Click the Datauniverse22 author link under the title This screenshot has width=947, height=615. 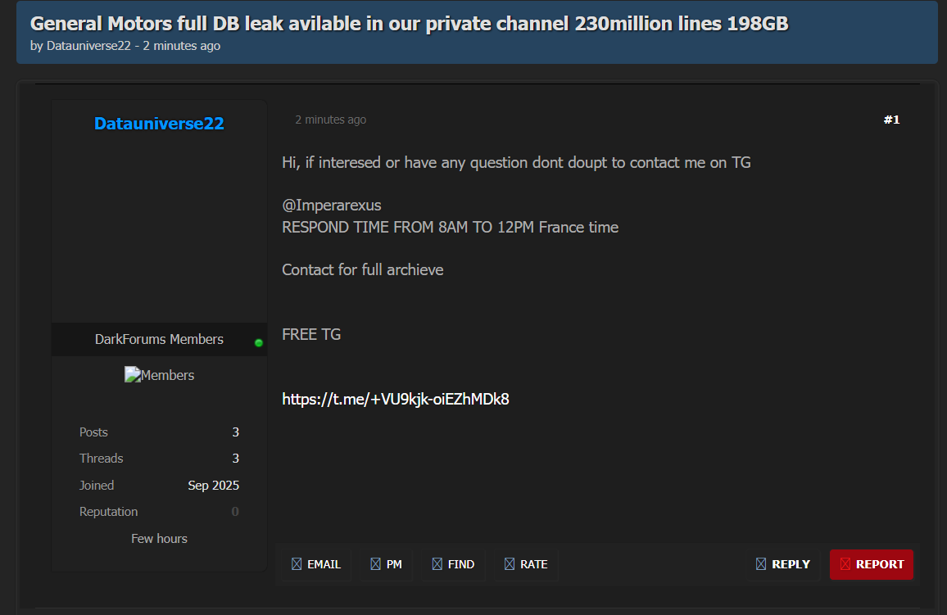(x=88, y=46)
